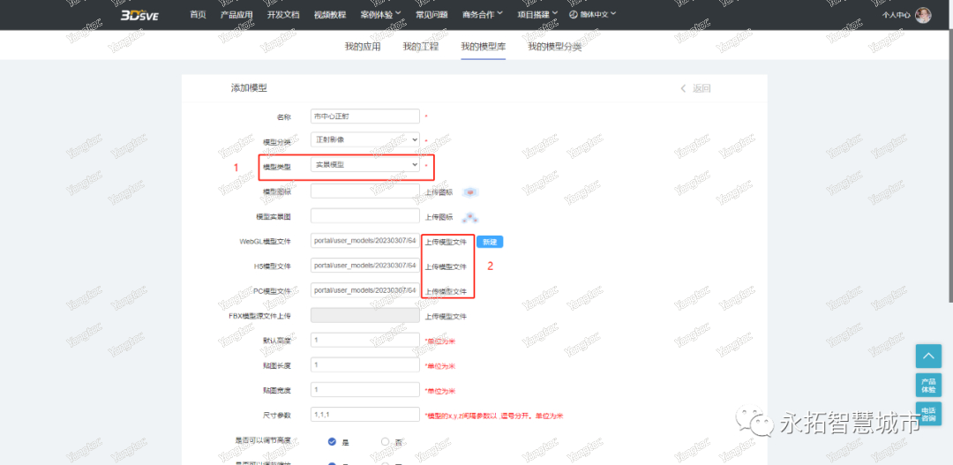Switch to 我的模型分类 tab
Viewport: 953px width, 465px height.
pyautogui.click(x=554, y=47)
